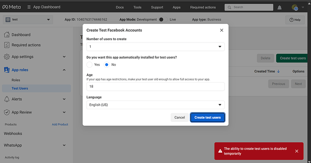
Task: Open Roles in sidebar
Action: coord(16,80)
